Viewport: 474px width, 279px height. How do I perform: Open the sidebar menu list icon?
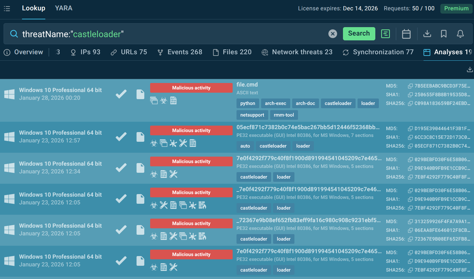point(7,9)
